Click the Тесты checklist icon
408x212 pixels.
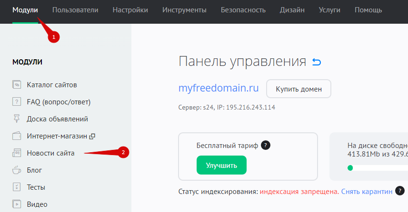coord(17,187)
